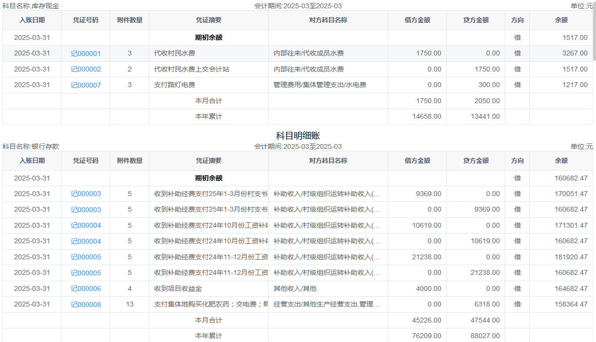Click 凭证摘要 header in 银行存款 table
This screenshot has height=342, width=596.
[x=208, y=161]
